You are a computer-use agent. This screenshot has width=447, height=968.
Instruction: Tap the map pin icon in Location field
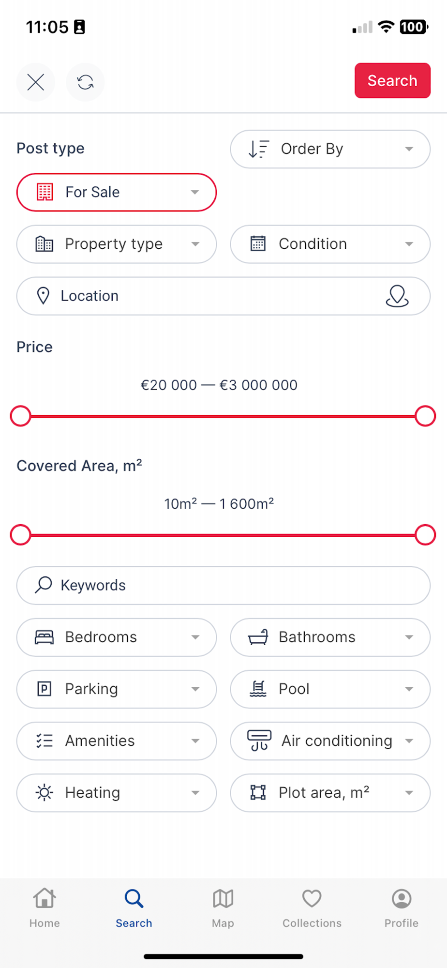coord(397,296)
